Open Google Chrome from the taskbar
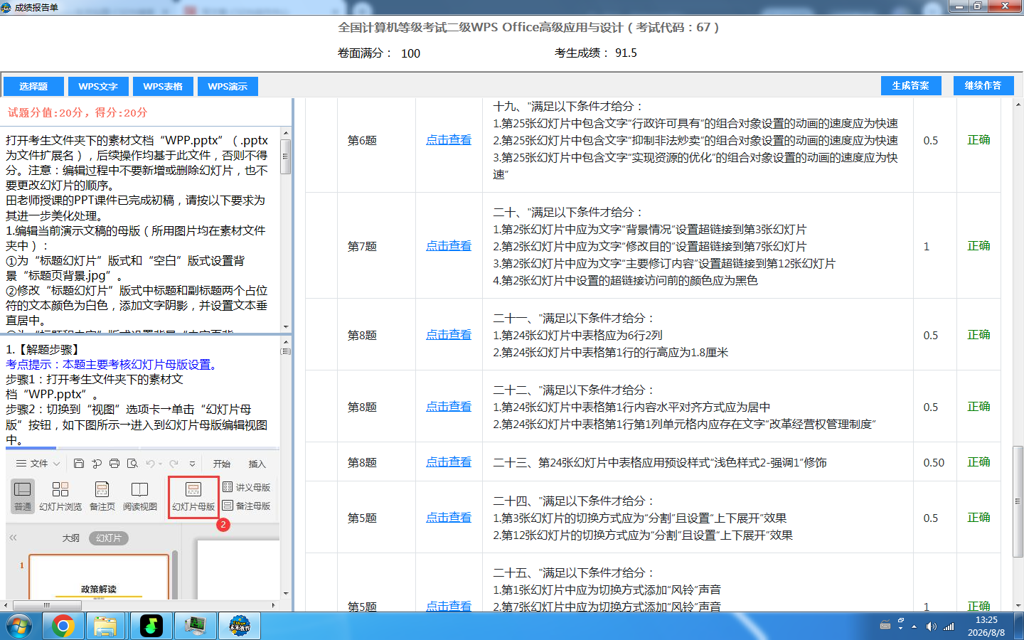The width and height of the screenshot is (1024, 640). coord(63,626)
